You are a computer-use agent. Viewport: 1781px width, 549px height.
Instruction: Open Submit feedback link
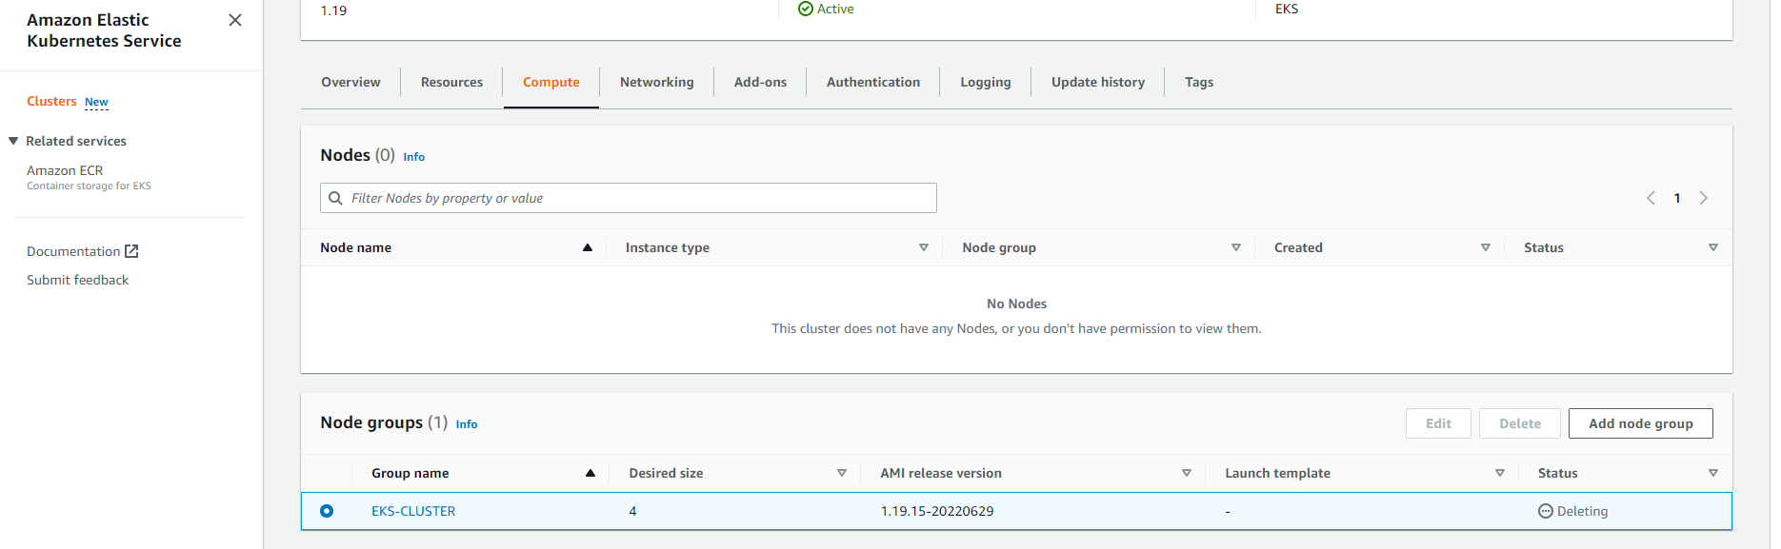click(x=77, y=280)
